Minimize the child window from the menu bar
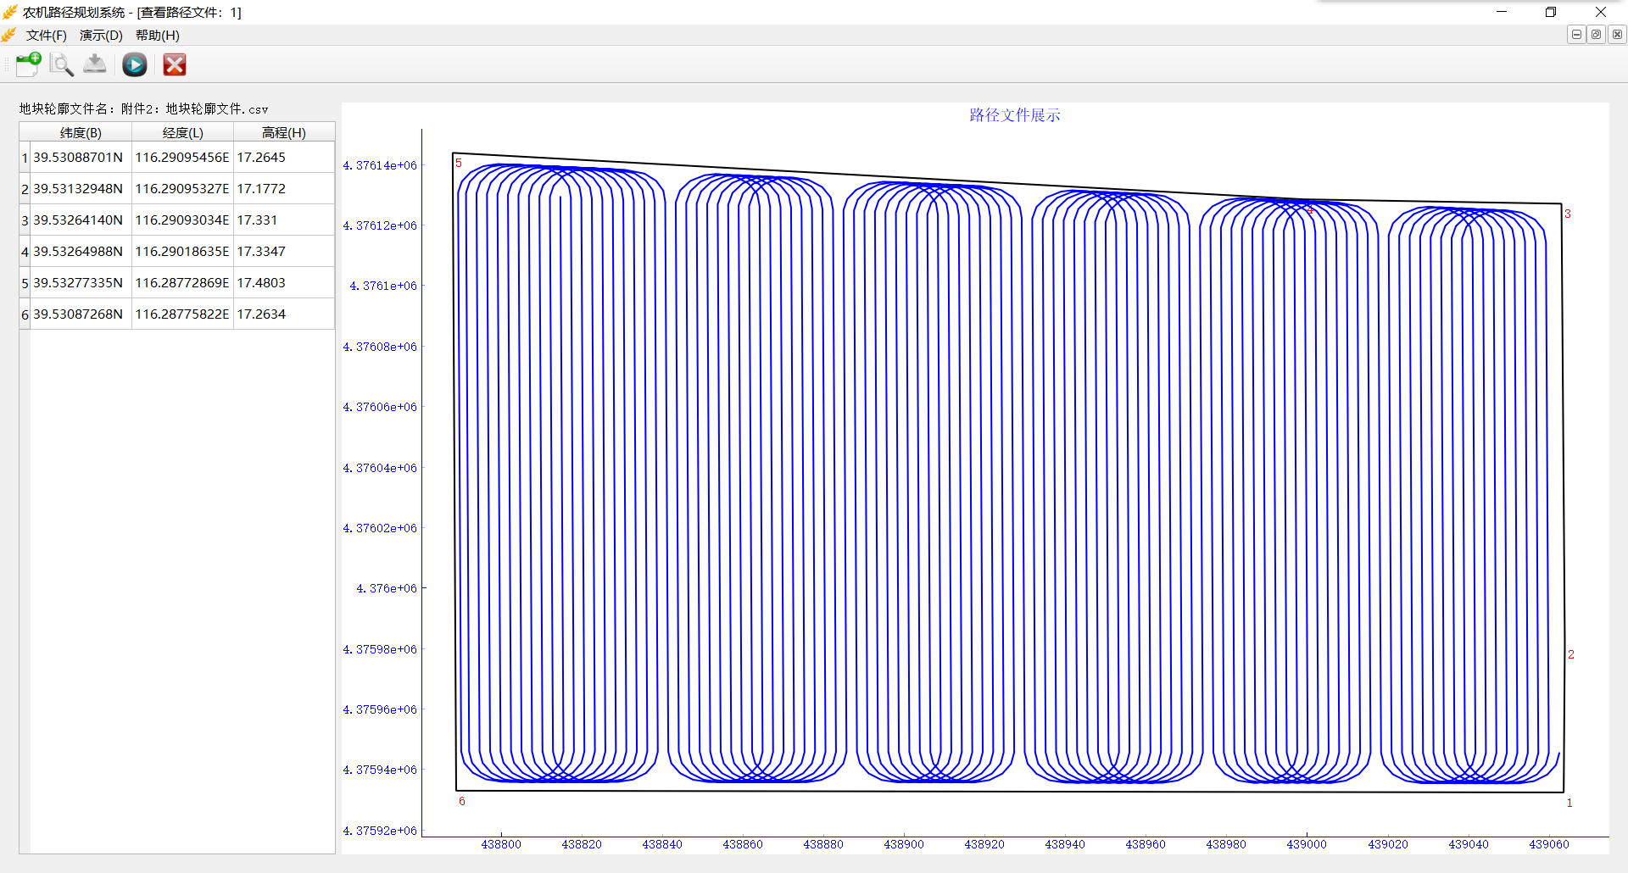Screen dimensions: 1628x873 tap(1576, 35)
